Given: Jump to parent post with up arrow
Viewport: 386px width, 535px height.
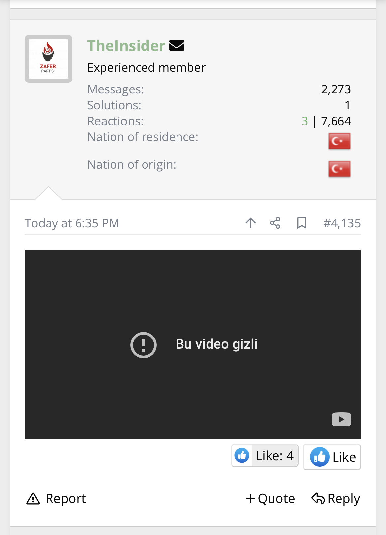Looking at the screenshot, I should tap(251, 223).
